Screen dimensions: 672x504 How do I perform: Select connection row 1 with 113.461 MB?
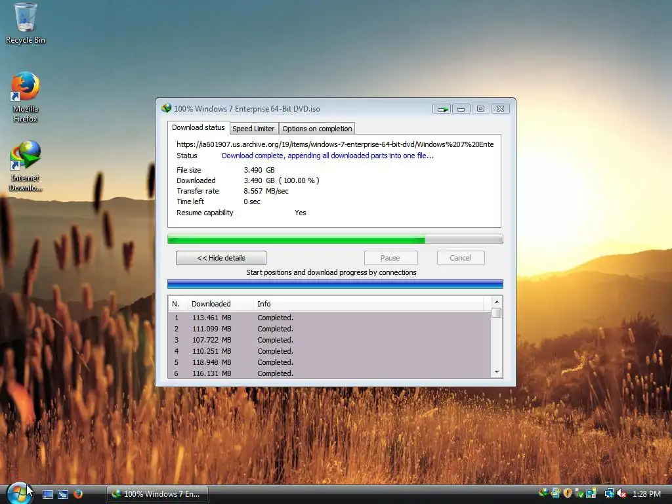point(329,318)
